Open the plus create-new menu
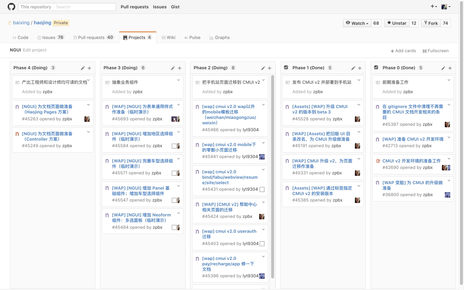Image resolution: width=464 pixels, height=290 pixels. (434, 7)
